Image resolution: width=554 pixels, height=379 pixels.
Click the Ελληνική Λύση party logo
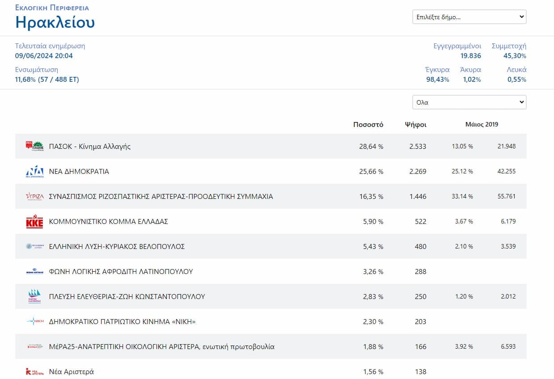pos(35,246)
